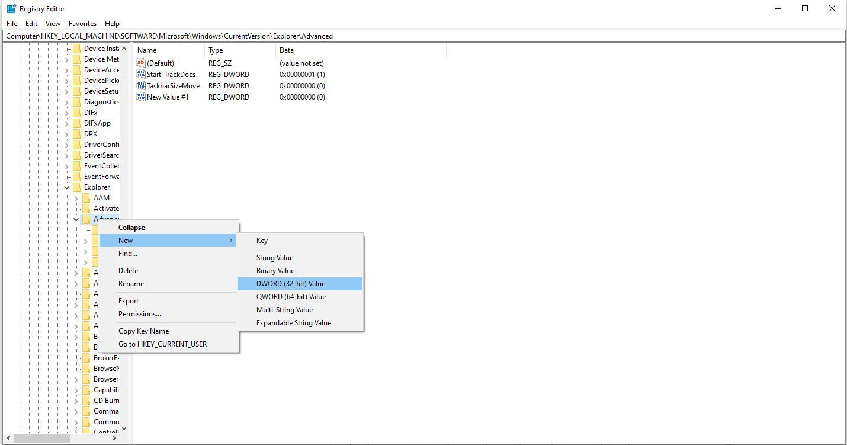
Task: Select the New submenu entry
Action: 169,241
